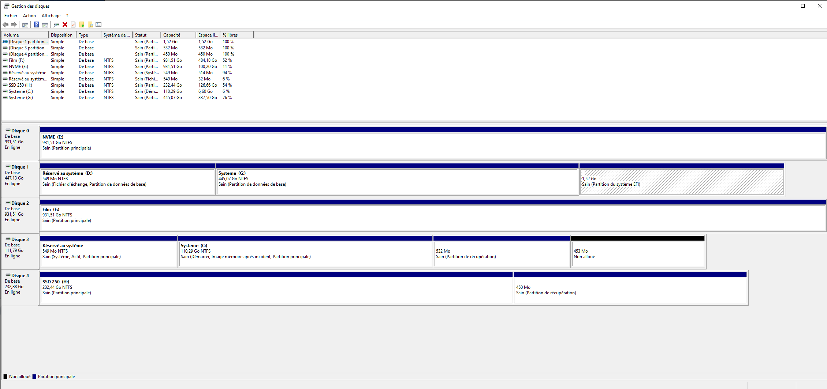This screenshot has height=389, width=827.
Task: Select the Disque 2 label panel
Action: [21, 215]
